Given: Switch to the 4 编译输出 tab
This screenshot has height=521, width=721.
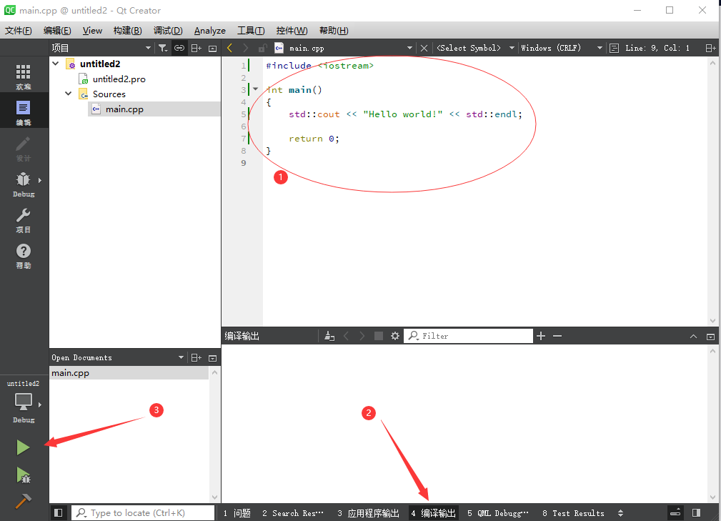Looking at the screenshot, I should 434,512.
